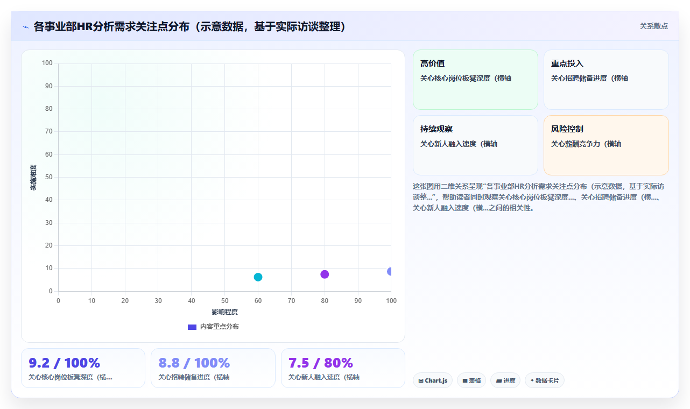This screenshot has height=409, width=690.
Task: Click the 进度 tag chip
Action: (505, 380)
